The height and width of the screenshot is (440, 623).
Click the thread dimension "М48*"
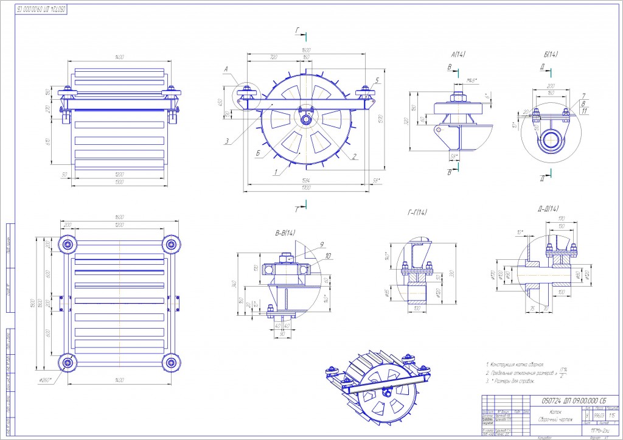[472, 81]
